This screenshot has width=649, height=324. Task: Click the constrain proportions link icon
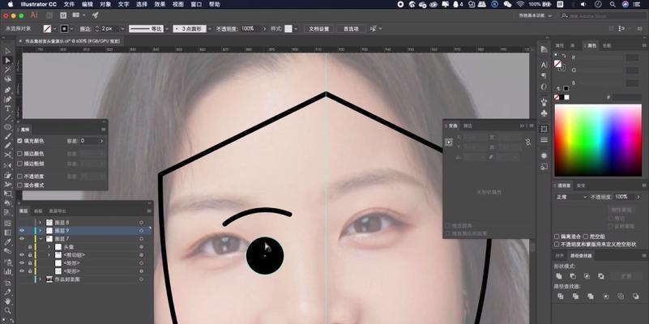(x=528, y=142)
